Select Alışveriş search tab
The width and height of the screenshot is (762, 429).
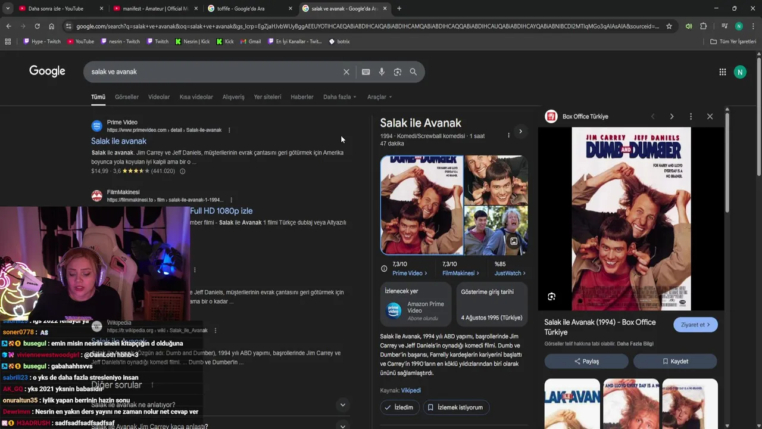[233, 97]
